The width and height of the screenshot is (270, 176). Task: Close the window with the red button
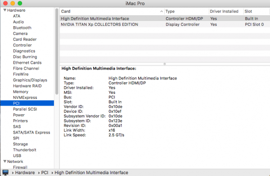pyautogui.click(x=5, y=3)
